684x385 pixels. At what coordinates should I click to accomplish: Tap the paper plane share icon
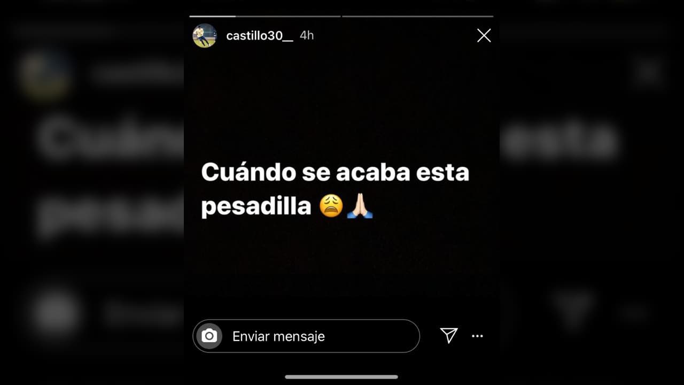click(x=449, y=335)
